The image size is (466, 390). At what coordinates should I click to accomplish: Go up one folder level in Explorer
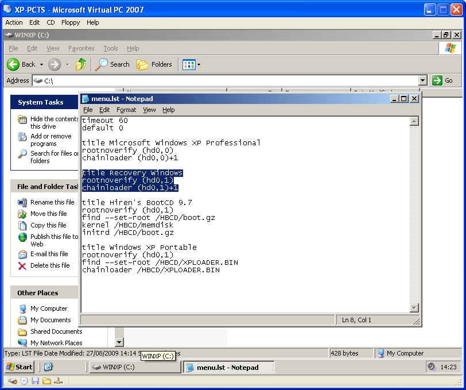click(81, 64)
